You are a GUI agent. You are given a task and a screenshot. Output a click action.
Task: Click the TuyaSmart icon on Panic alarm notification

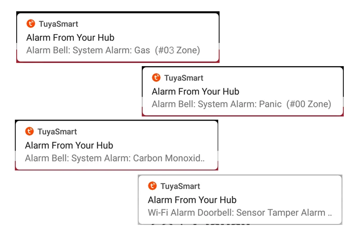[156, 78]
